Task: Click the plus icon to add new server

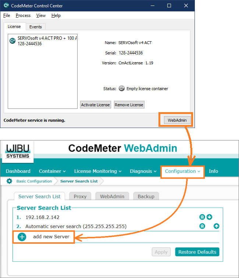Action: 22,237
